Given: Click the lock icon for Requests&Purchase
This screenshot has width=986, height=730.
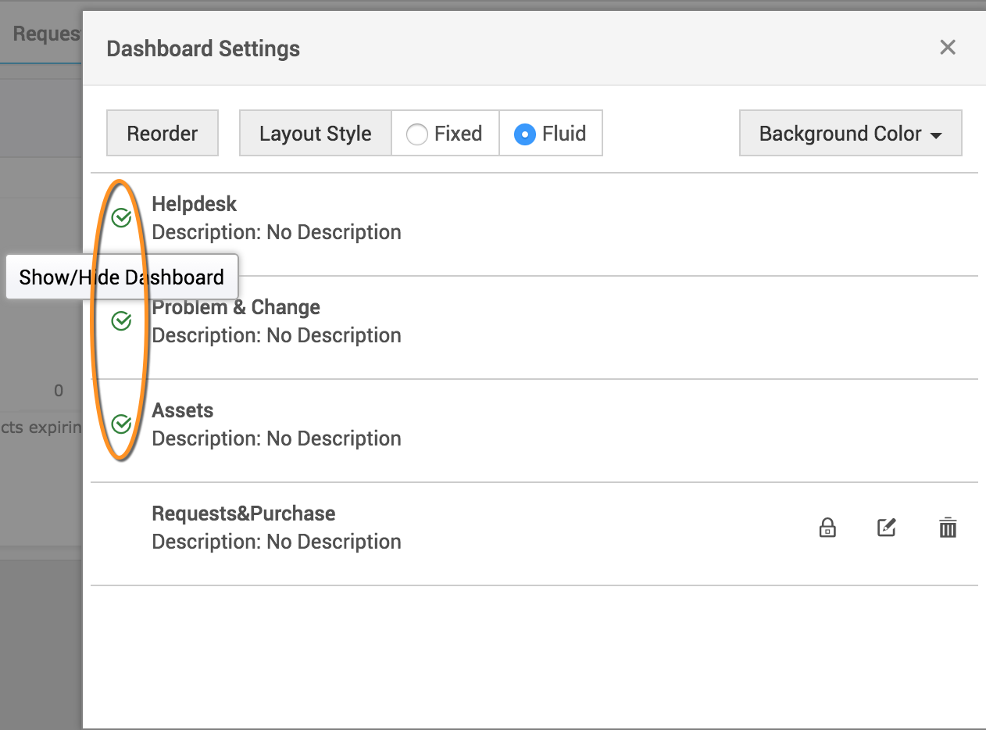Looking at the screenshot, I should (827, 528).
